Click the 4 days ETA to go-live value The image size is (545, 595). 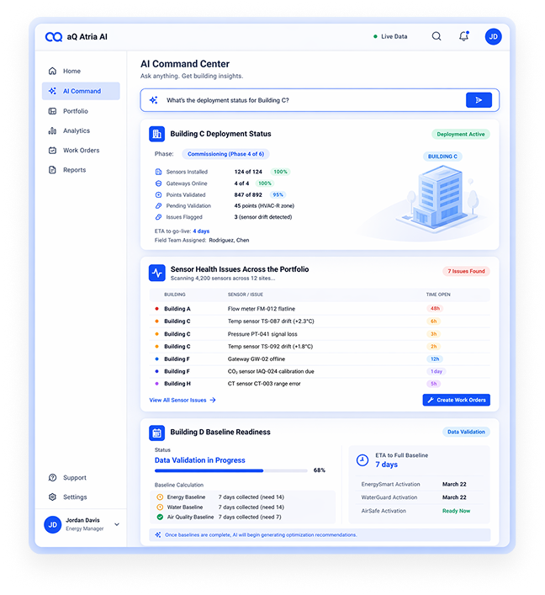click(x=201, y=231)
